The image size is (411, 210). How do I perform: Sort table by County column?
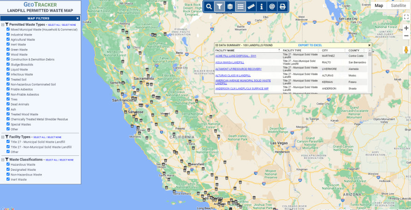point(358,50)
